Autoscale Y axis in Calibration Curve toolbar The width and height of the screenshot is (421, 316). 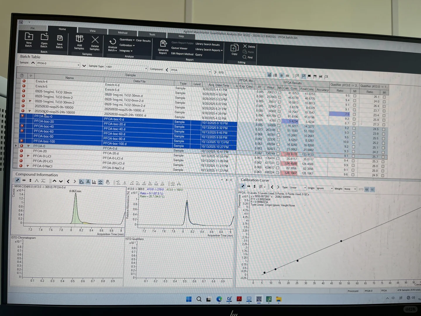coord(254,186)
